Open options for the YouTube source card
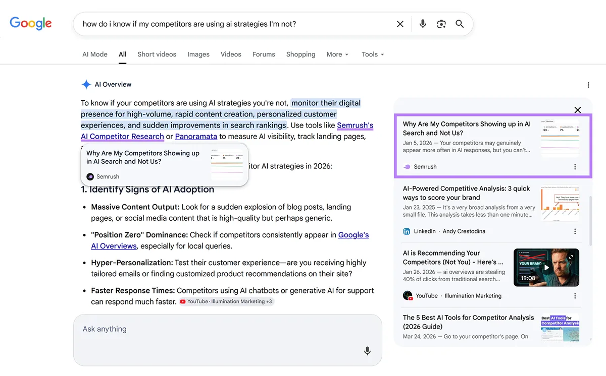Screen dimensions: 606x376 tap(575, 296)
